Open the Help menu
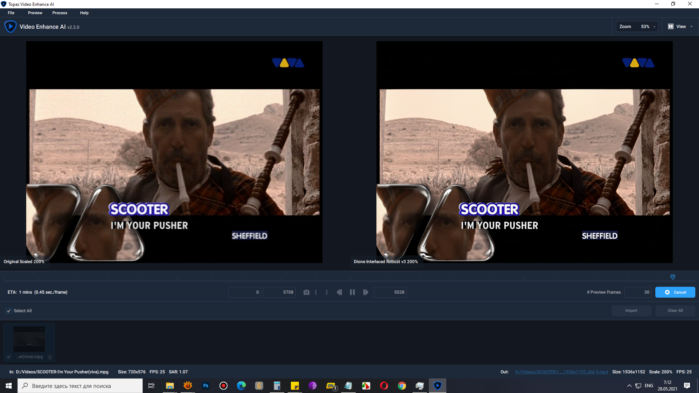Viewport: 699px width, 393px height. (84, 13)
